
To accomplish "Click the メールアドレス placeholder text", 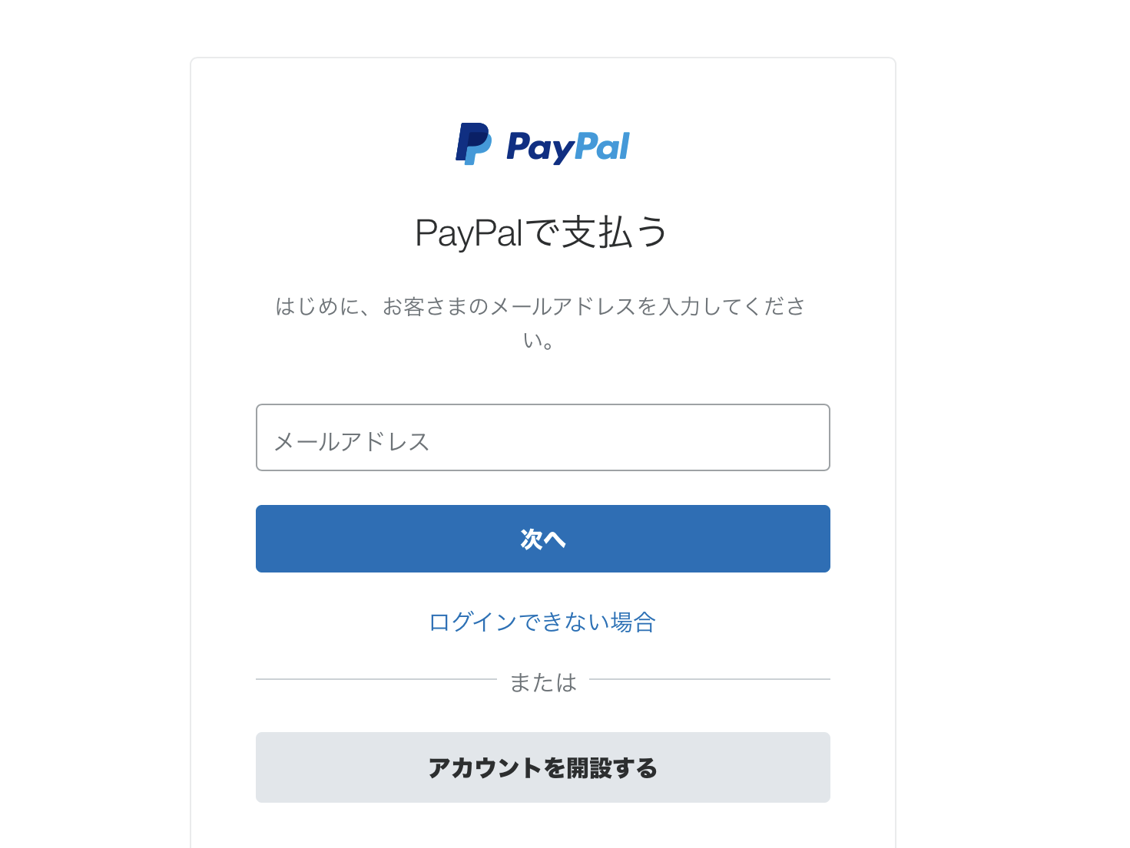I will tap(352, 441).
